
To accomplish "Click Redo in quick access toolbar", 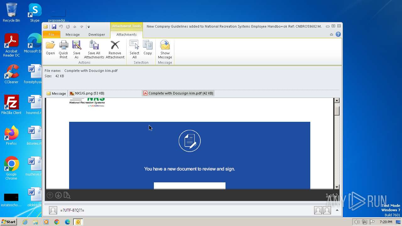I will (68, 27).
